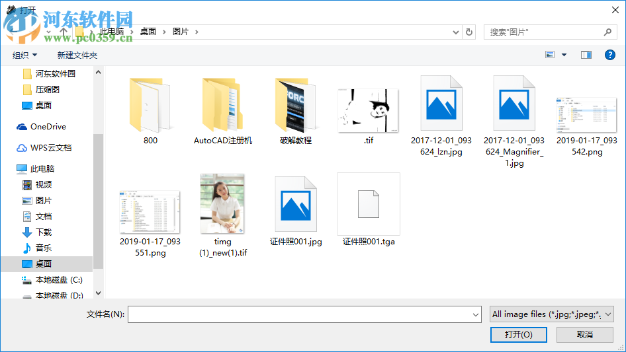The width and height of the screenshot is (626, 352).
Task: Open the 破解教程 folder
Action: [295, 105]
